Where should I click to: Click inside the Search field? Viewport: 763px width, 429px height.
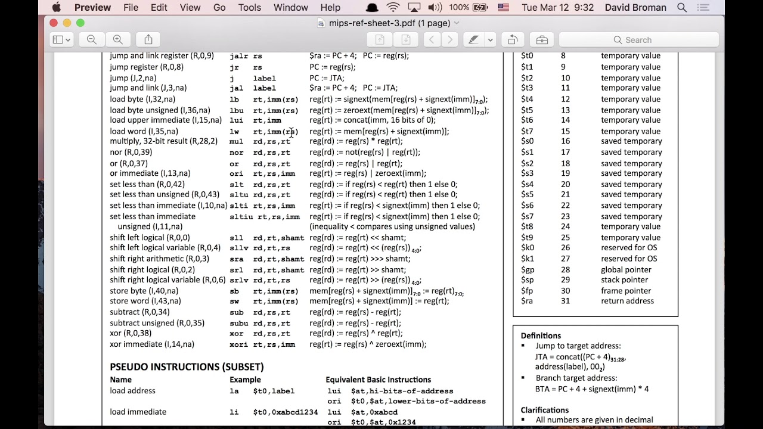click(x=638, y=40)
